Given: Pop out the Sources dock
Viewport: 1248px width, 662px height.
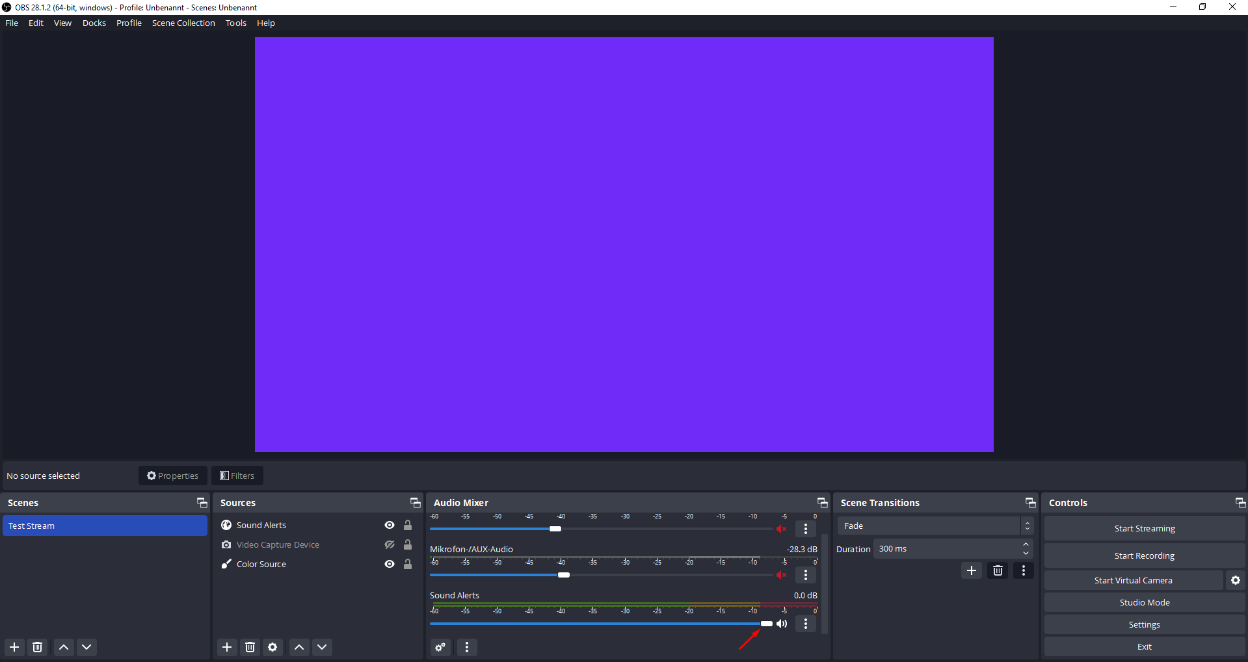Looking at the screenshot, I should point(415,503).
